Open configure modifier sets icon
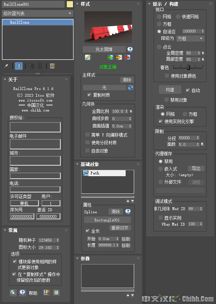Viewport: 216px width, 304px height. (52, 66)
